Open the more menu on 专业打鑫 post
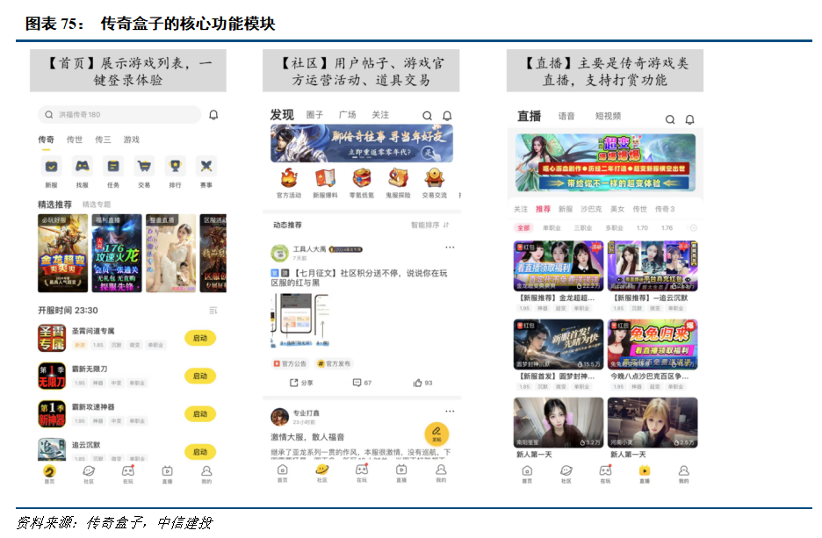822x538 pixels. point(450,412)
